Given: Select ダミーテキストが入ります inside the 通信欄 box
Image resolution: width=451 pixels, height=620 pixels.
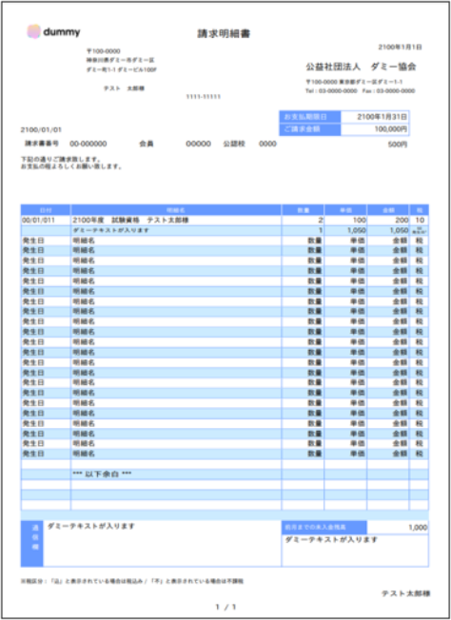Looking at the screenshot, I should pos(91,526).
